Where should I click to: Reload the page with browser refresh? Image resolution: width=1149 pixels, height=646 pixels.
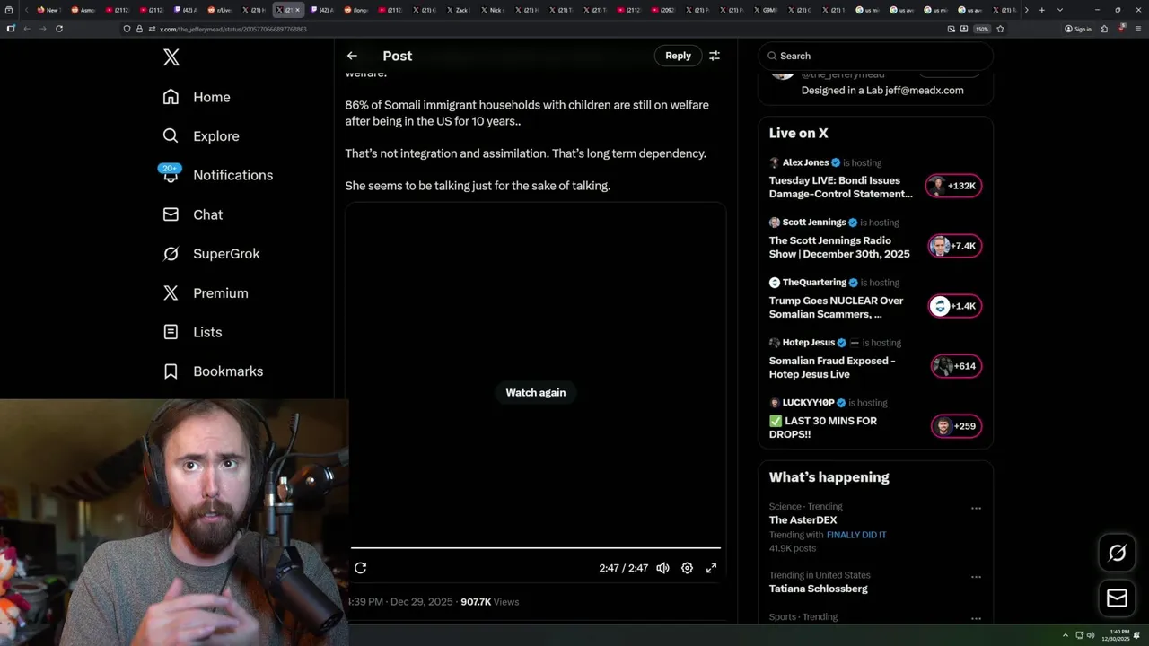(x=59, y=29)
